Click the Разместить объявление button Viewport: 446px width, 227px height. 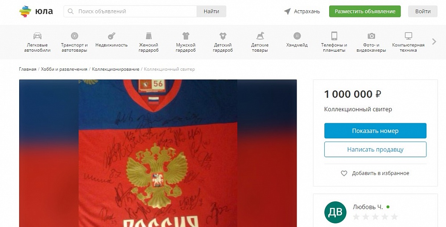[x=365, y=12]
